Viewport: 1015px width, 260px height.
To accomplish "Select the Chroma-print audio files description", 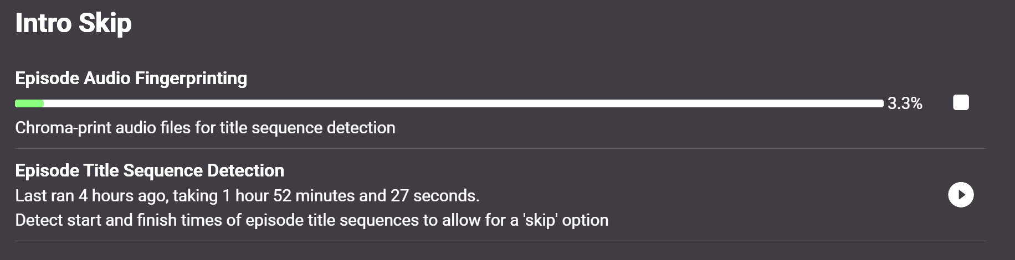I will (205, 128).
